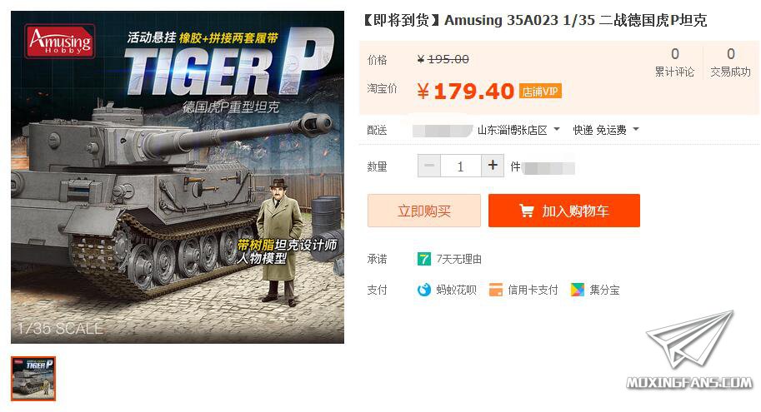Click the 立即购买 buy now button

pos(424,211)
